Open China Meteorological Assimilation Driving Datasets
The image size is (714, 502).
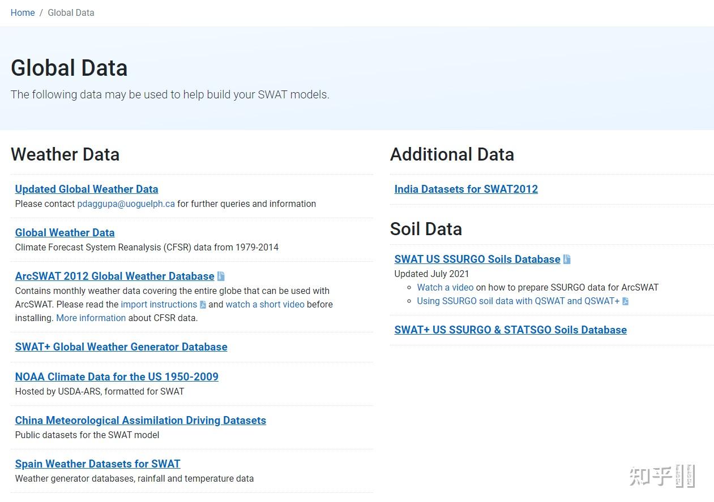140,420
